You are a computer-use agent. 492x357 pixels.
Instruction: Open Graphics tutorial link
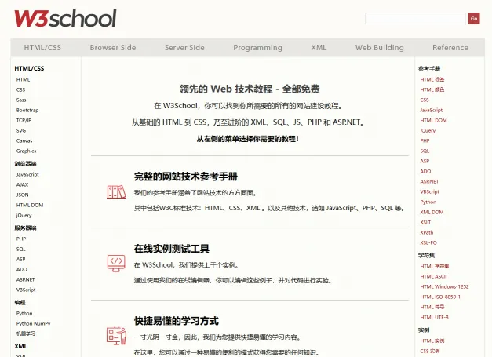[26, 151]
